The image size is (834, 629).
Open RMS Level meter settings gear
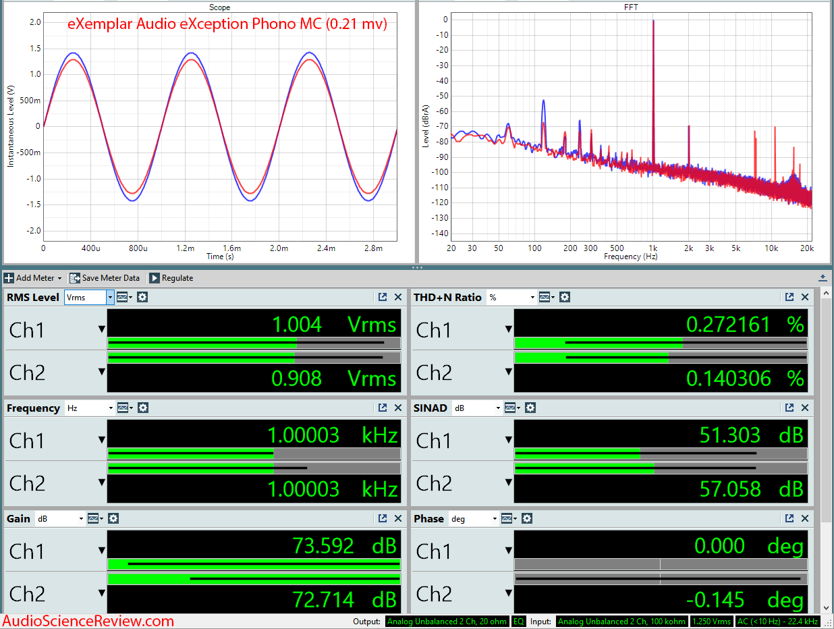click(142, 297)
